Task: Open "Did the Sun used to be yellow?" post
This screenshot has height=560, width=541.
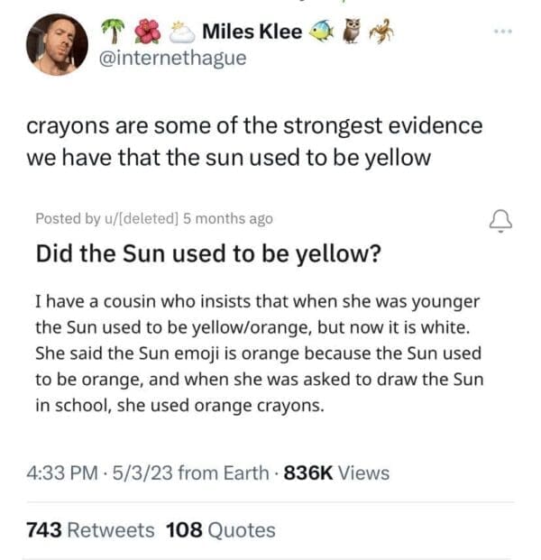Action: point(208,252)
